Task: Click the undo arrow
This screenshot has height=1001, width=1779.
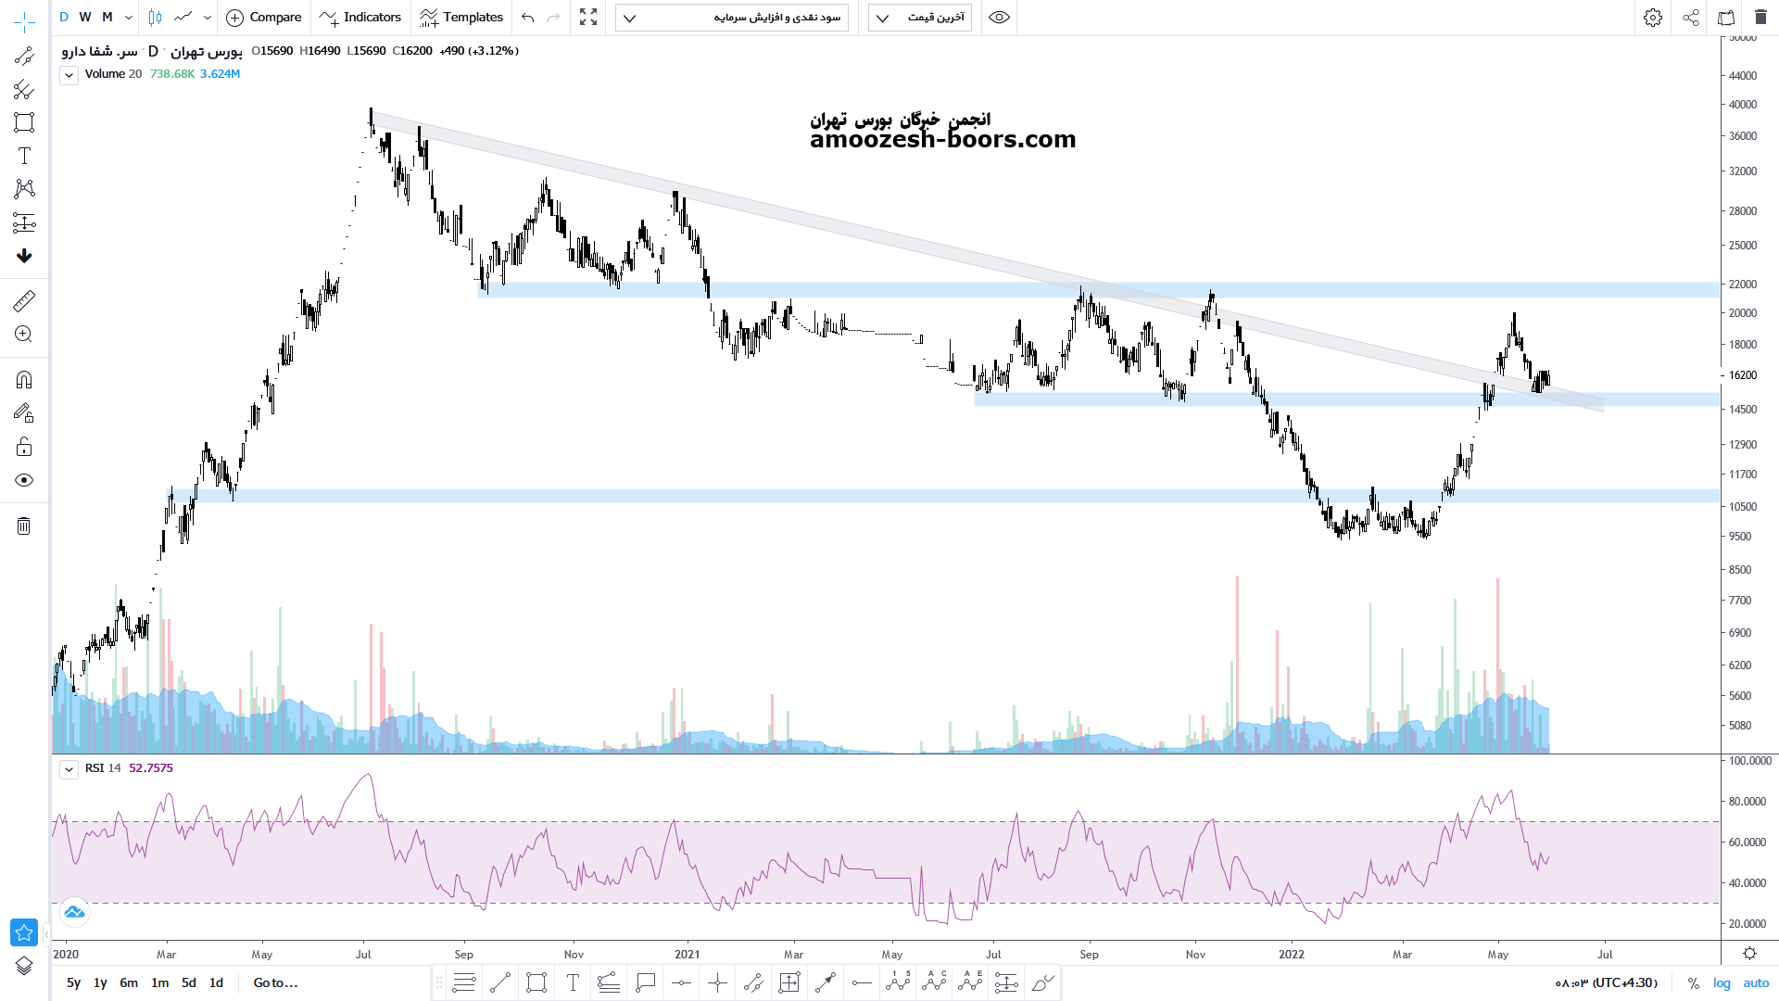Action: (528, 18)
